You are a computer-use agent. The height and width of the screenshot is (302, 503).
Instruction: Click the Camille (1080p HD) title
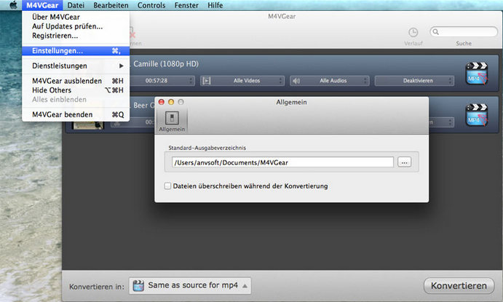click(x=166, y=64)
